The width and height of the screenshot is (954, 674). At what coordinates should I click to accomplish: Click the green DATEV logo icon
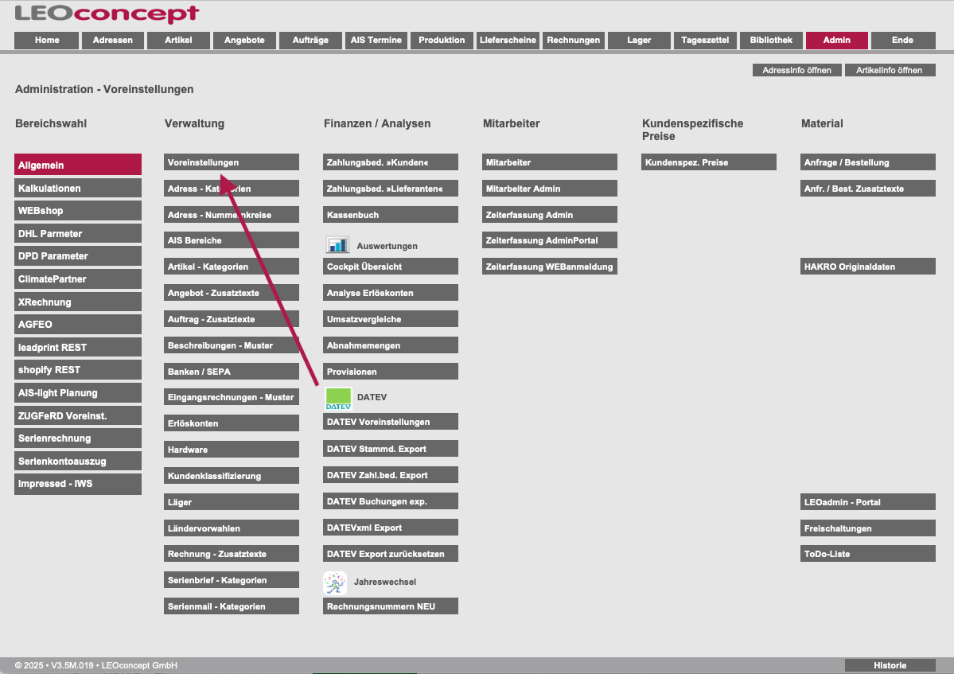point(338,397)
